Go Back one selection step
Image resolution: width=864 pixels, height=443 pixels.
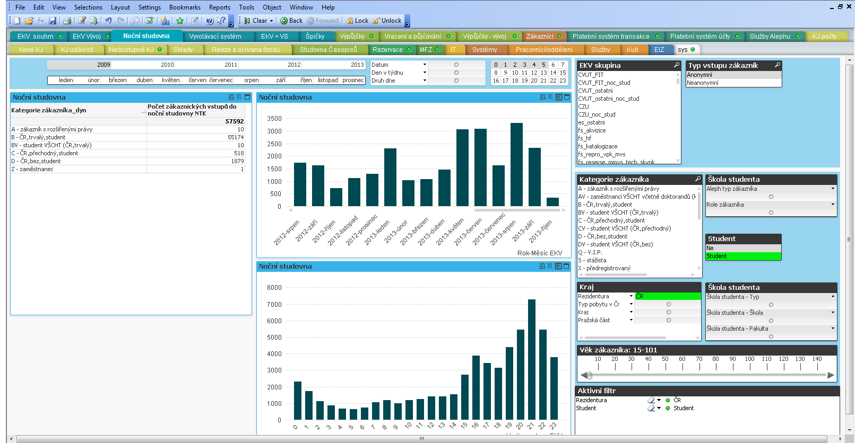tap(291, 21)
